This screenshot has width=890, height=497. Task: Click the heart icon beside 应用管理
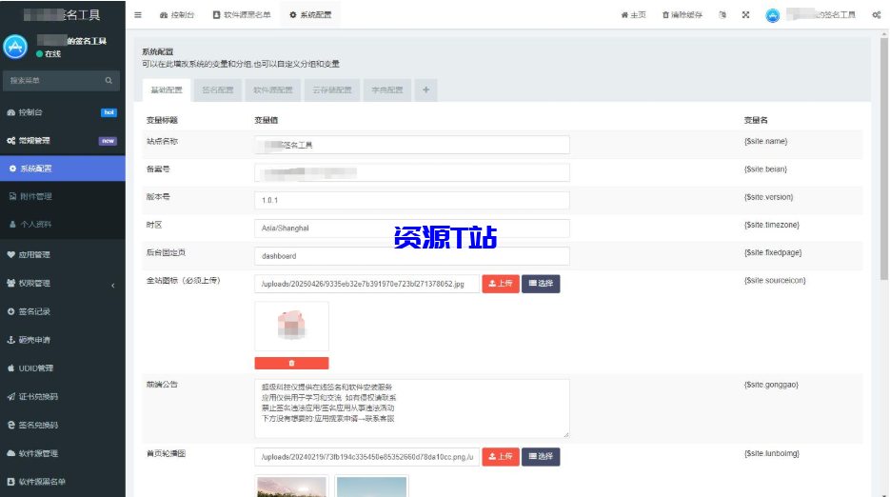coord(10,255)
